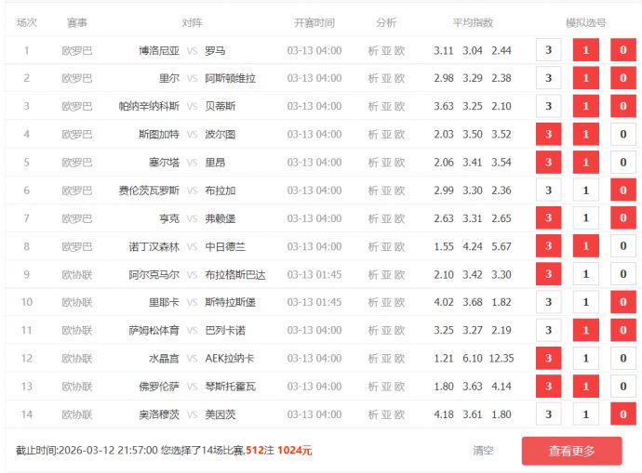642x473 pixels.
Task: Toggle the 3 pick for 博洛尼亚 vs 罗马
Action: coord(548,51)
